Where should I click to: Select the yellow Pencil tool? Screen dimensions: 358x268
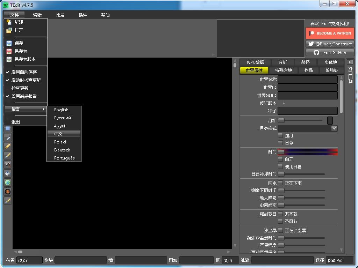[x=7, y=146]
